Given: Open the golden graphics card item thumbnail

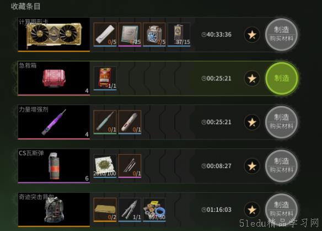Looking at the screenshot, I should pos(54,34).
